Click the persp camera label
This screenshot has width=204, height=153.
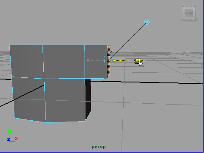[x=99, y=147]
